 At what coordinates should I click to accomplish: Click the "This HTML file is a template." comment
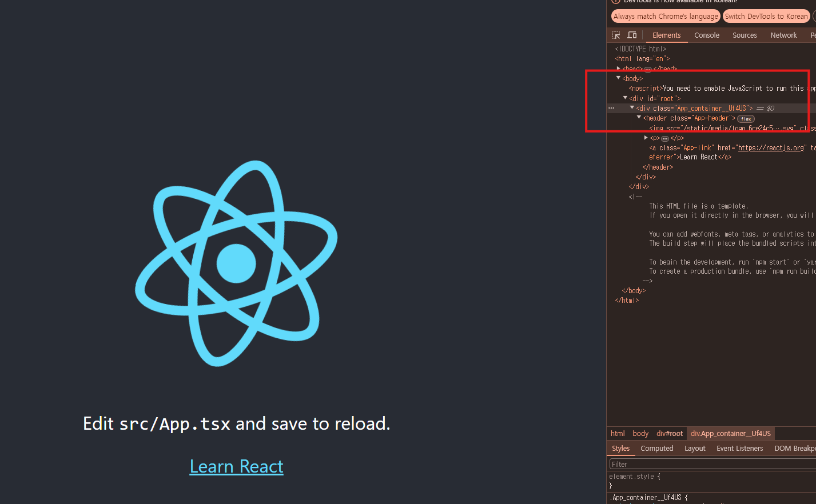point(698,206)
